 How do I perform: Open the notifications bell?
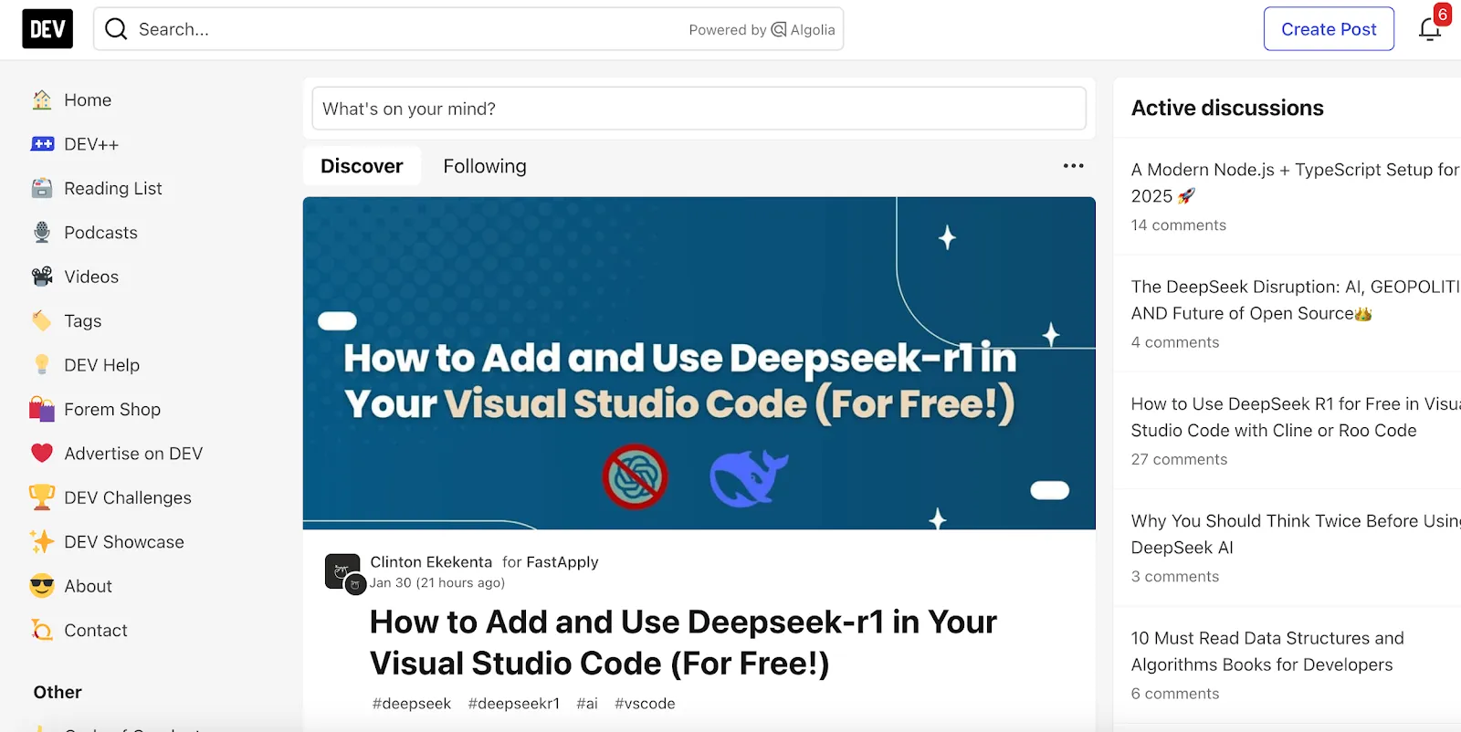point(1430,29)
